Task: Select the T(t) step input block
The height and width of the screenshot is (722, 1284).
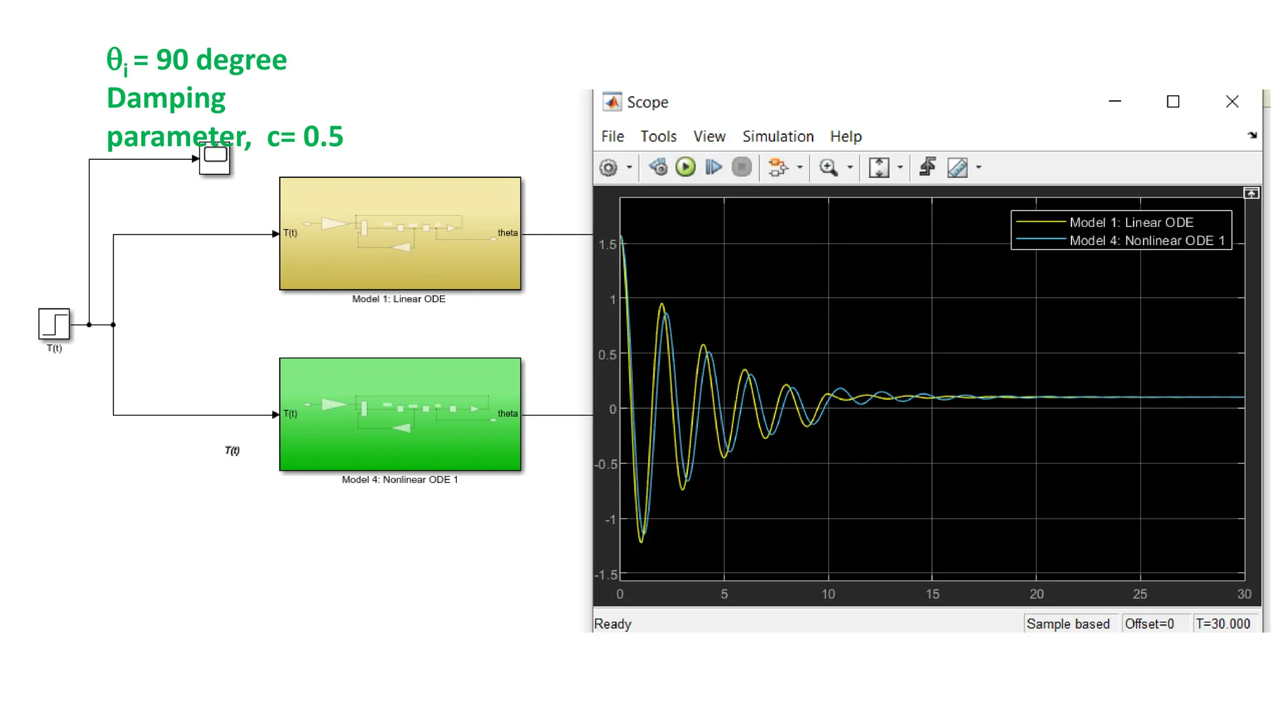Action: [x=54, y=324]
